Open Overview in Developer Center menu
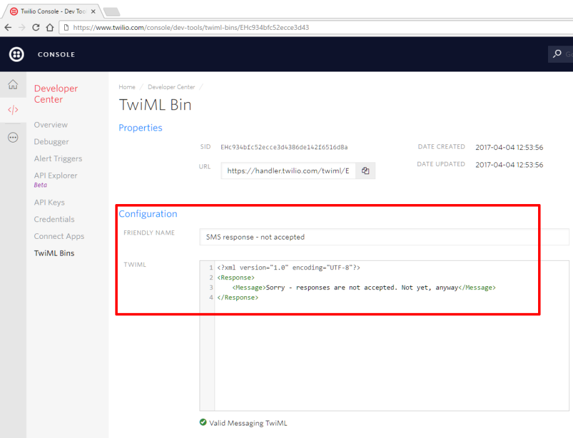Image resolution: width=573 pixels, height=438 pixels. [x=51, y=125]
